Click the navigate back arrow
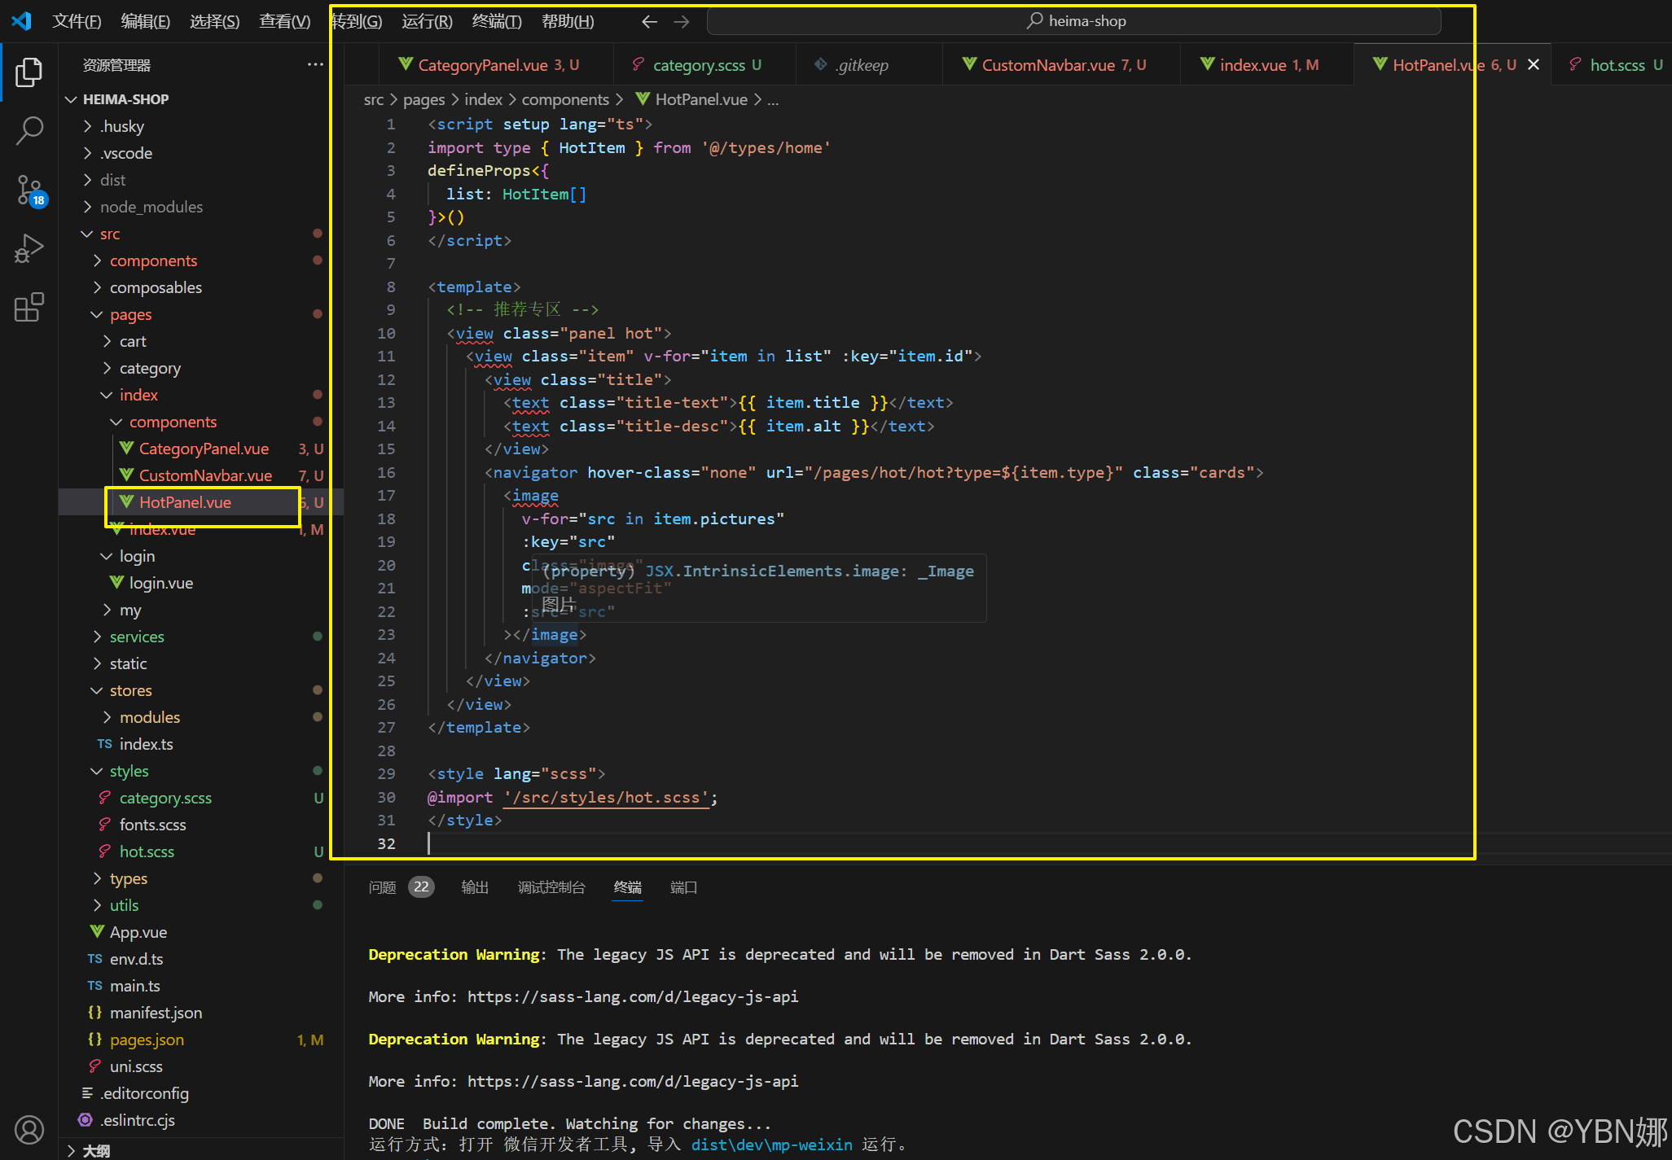 pyautogui.click(x=649, y=21)
